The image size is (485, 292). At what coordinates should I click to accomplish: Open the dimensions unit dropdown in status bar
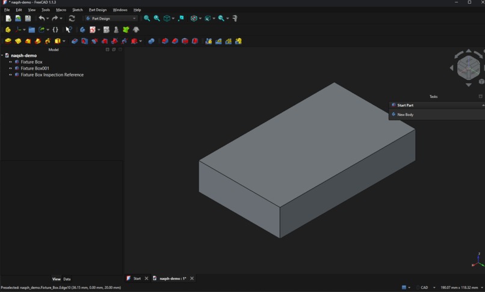[x=481, y=288]
